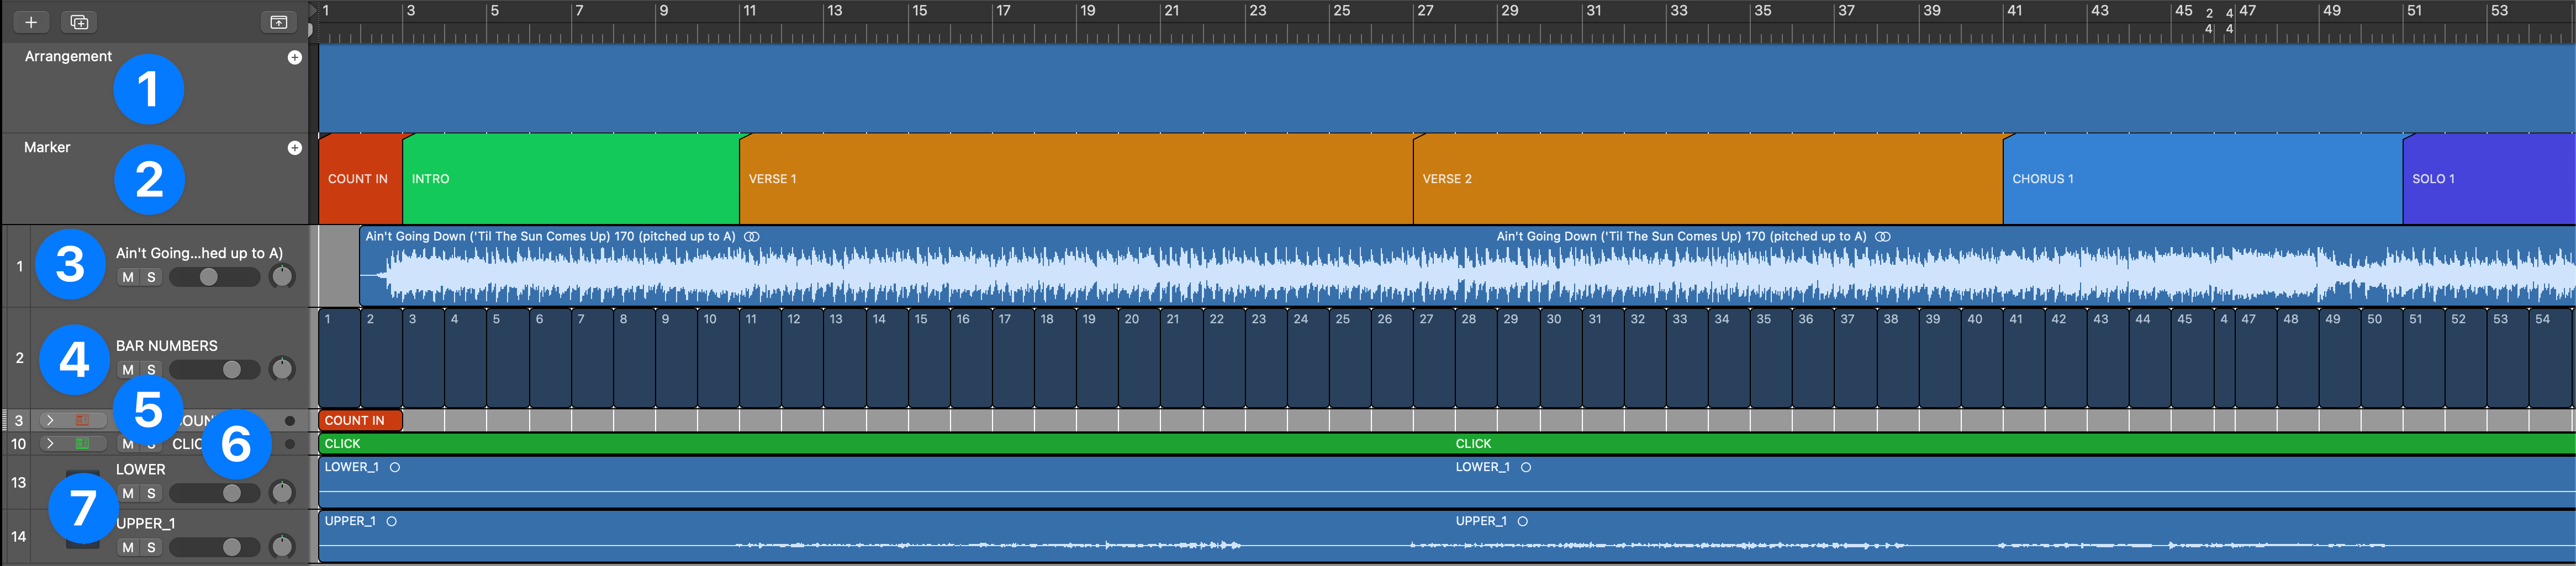
Task: Select bar number region labeled 54
Action: pos(2551,359)
